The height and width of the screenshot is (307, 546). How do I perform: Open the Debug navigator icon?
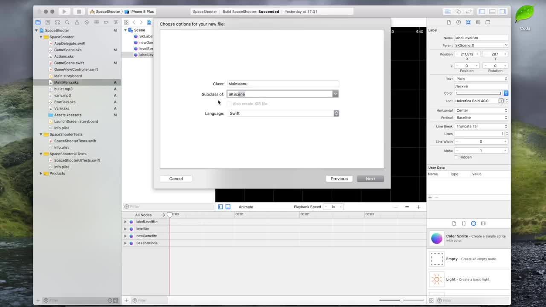click(96, 22)
